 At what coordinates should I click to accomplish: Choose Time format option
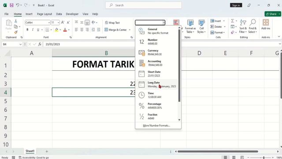click(x=157, y=95)
